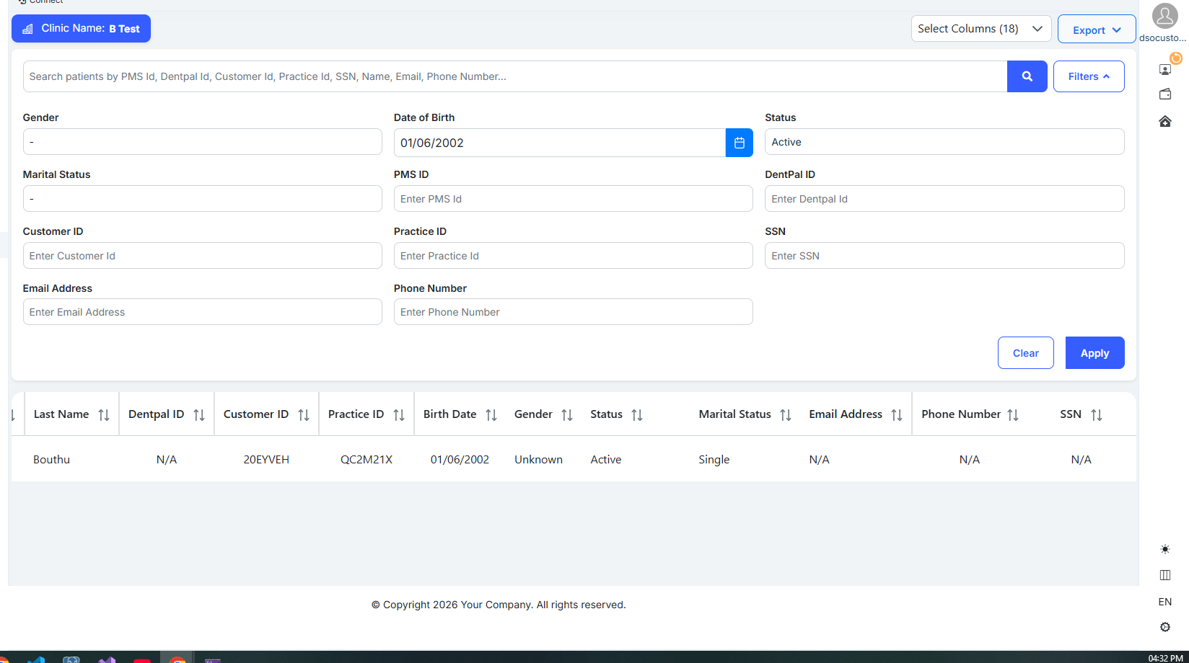
Task: Open the Date of Birth calendar picker
Action: (739, 143)
